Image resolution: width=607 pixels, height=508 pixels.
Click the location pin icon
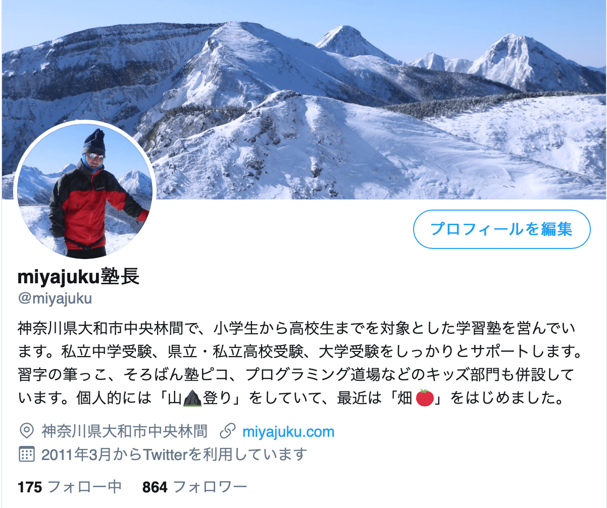click(26, 432)
